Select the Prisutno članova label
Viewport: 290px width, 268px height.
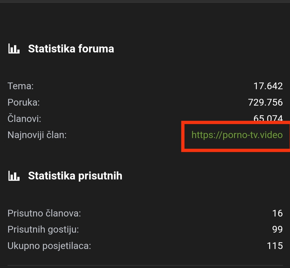(x=44, y=213)
